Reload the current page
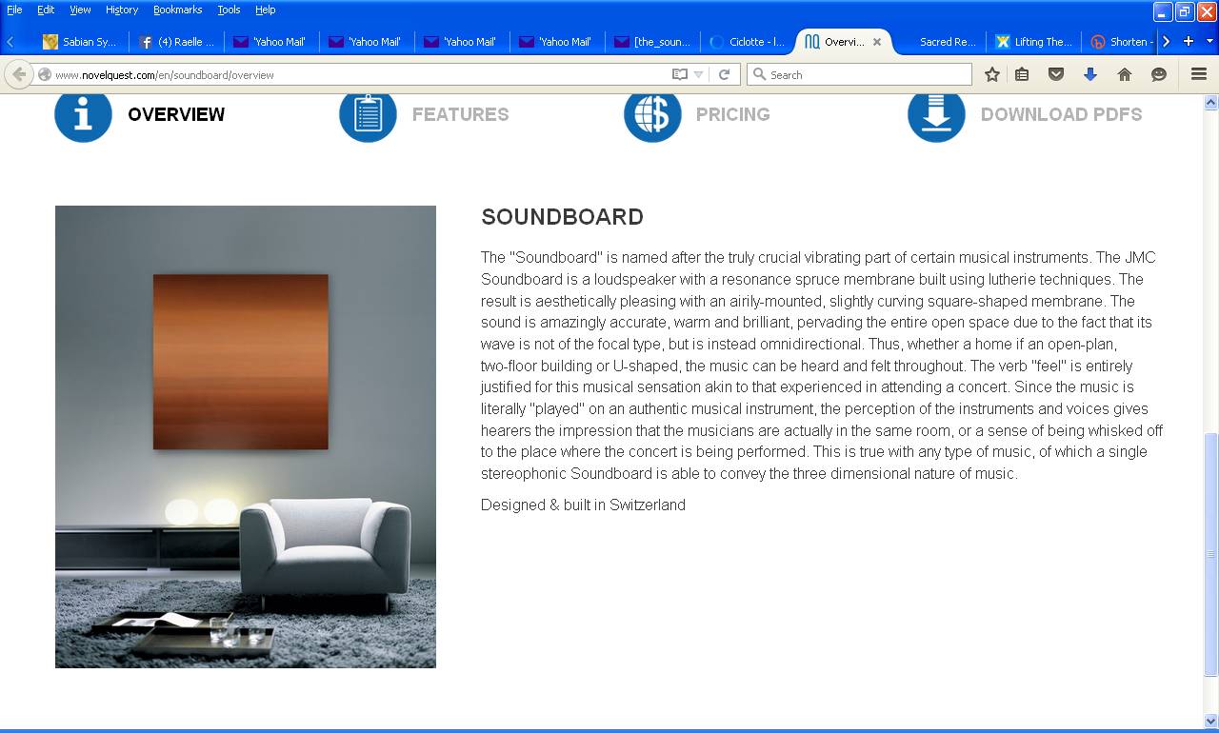Viewport: 1219px width, 733px height. [724, 74]
